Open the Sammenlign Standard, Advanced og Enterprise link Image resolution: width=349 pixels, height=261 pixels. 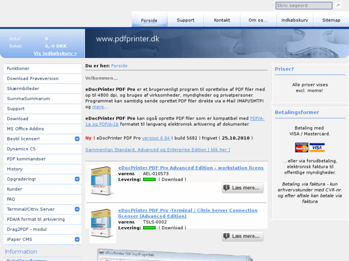pos(157,150)
